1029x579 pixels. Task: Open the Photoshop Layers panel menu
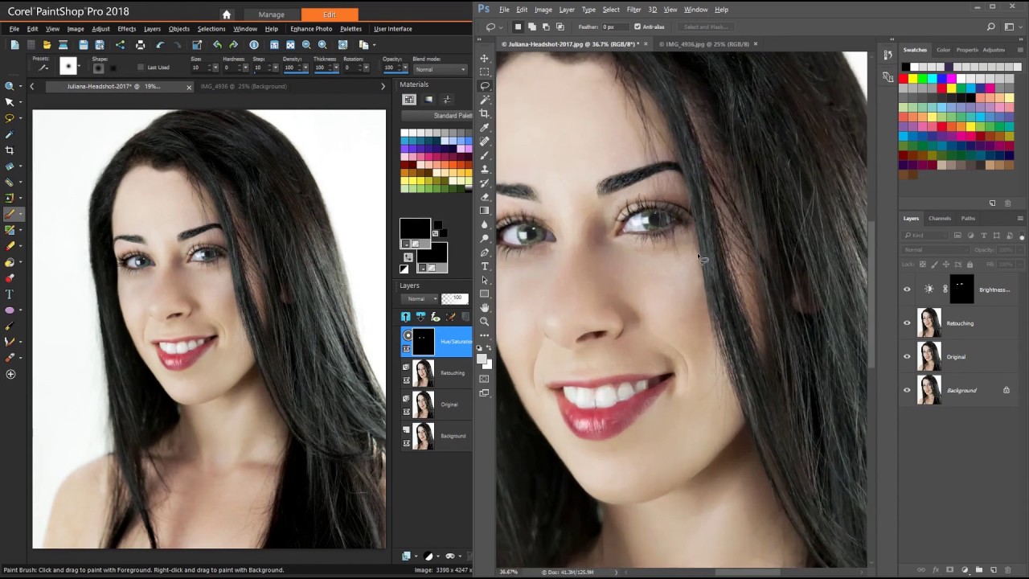coord(1020,219)
